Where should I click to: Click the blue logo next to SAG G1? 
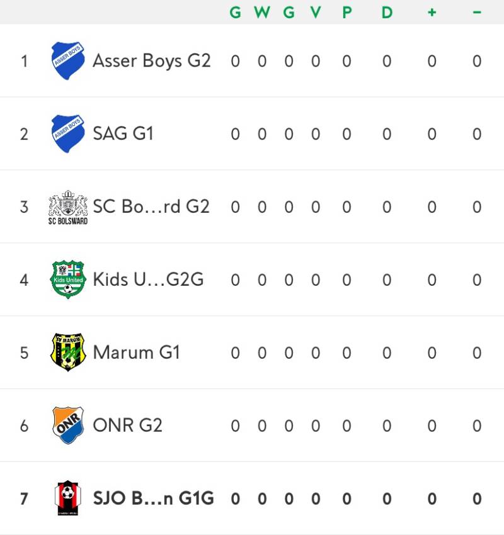click(x=68, y=133)
